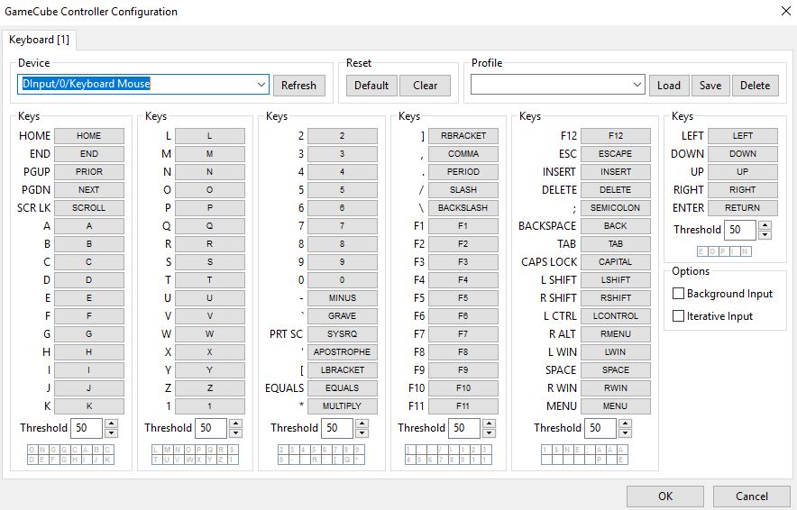Click threshold value field under arrow keys
Viewport: 797px width, 510px height.
coord(740,230)
